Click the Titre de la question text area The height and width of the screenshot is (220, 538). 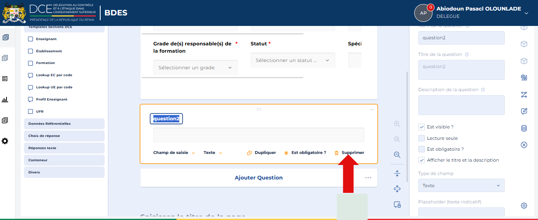click(461, 70)
